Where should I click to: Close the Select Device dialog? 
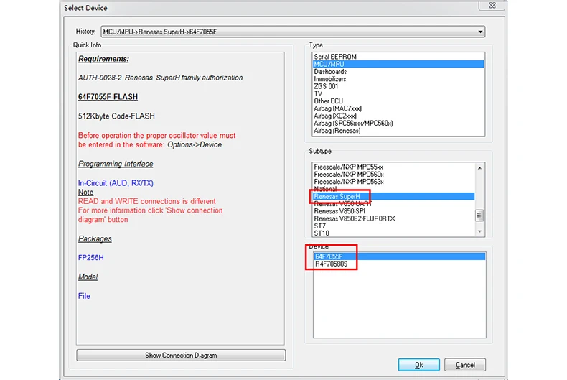[x=492, y=6]
